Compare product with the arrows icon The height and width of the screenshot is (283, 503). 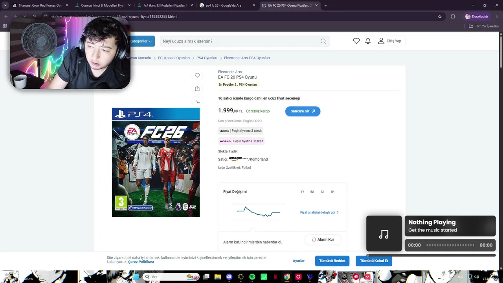coord(197,102)
